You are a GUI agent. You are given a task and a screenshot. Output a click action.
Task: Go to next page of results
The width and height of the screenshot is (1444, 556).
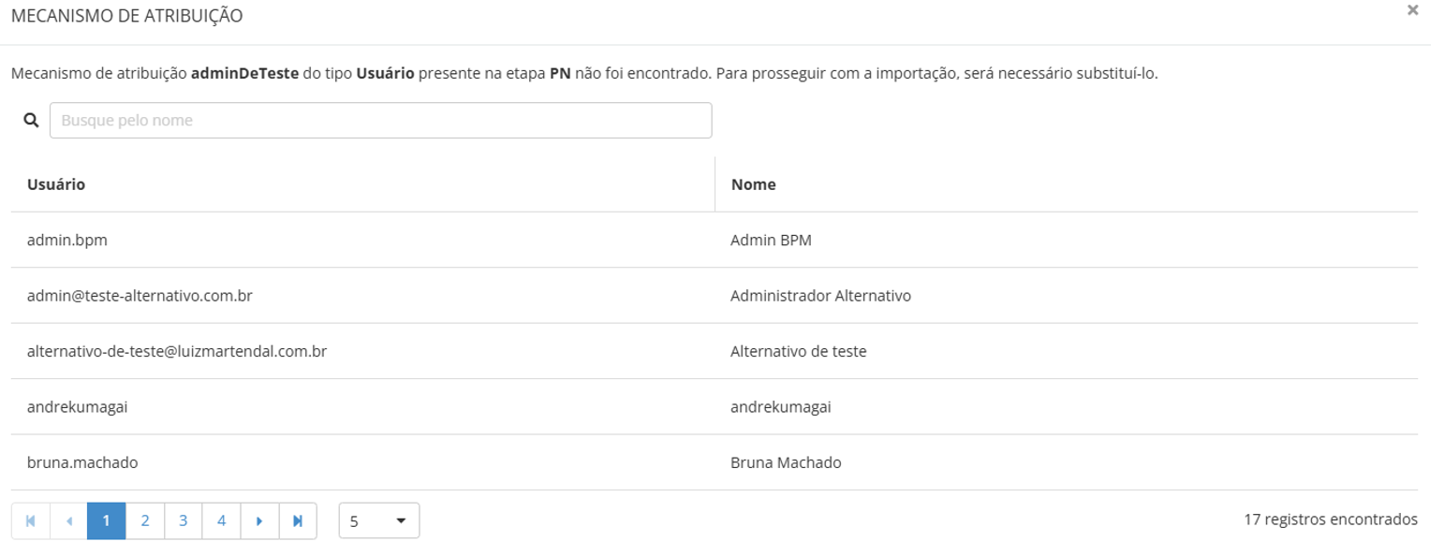click(x=259, y=521)
